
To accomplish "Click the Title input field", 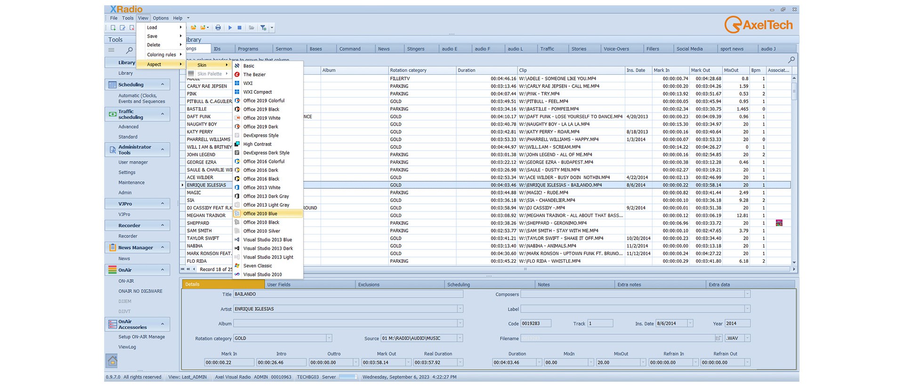I will pos(348,294).
